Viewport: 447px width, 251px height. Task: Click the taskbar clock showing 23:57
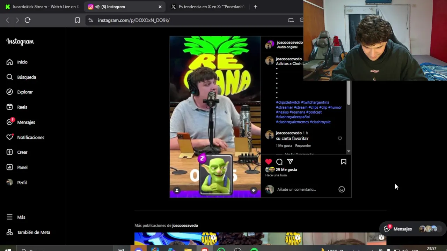[432, 249]
